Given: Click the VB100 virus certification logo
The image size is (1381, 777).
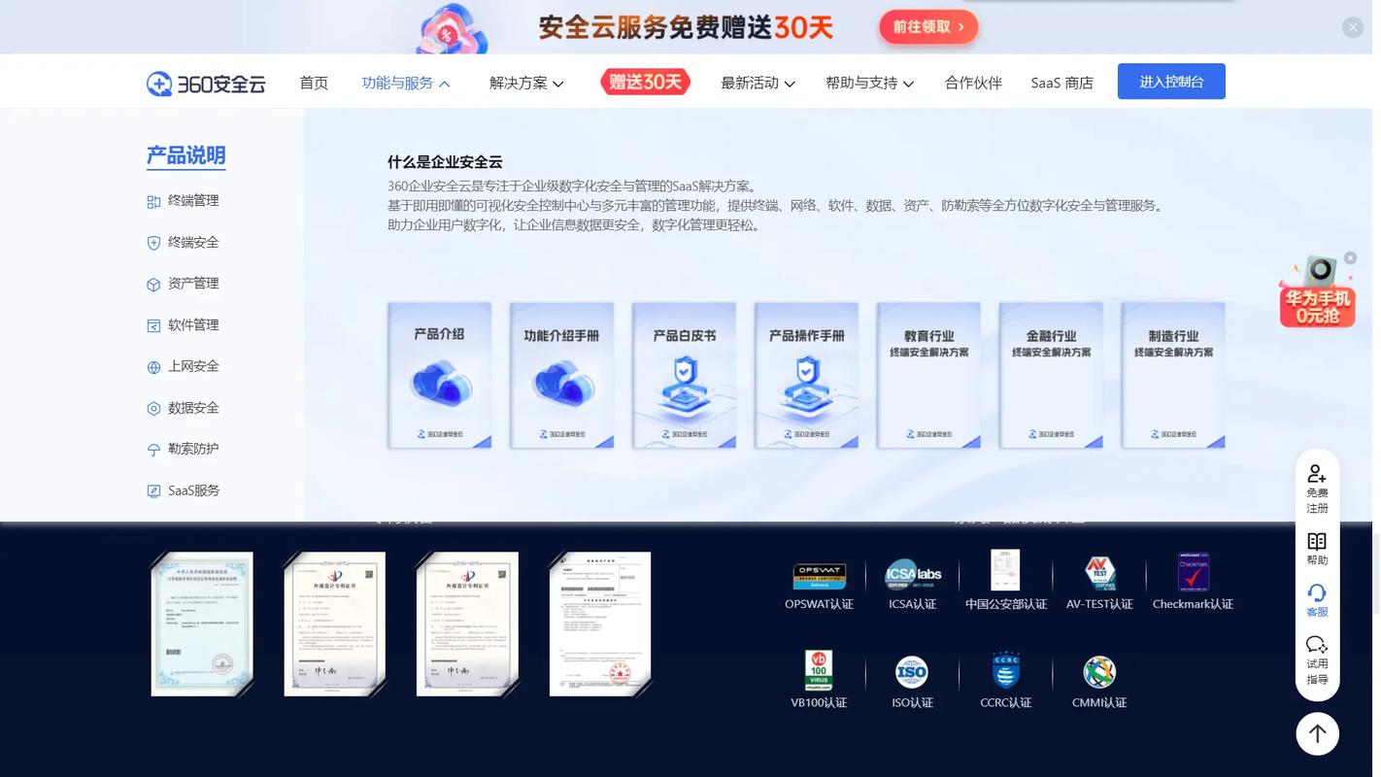Looking at the screenshot, I should coord(819,671).
